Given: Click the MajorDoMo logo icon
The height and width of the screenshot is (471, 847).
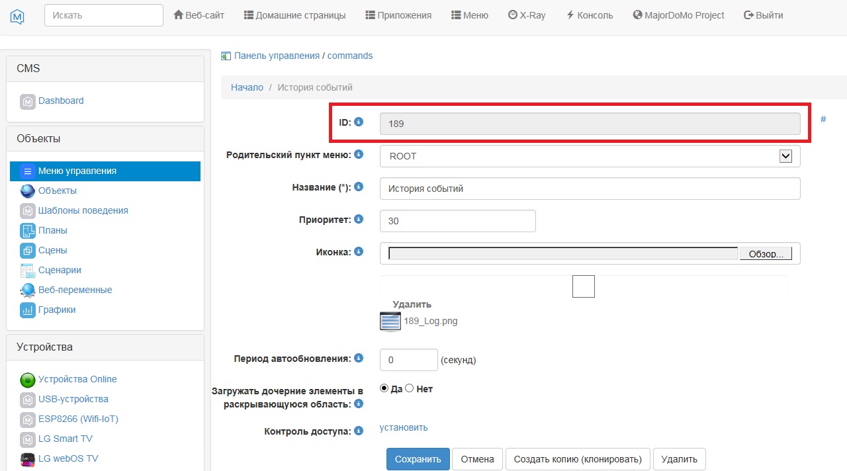Looking at the screenshot, I should 17,16.
